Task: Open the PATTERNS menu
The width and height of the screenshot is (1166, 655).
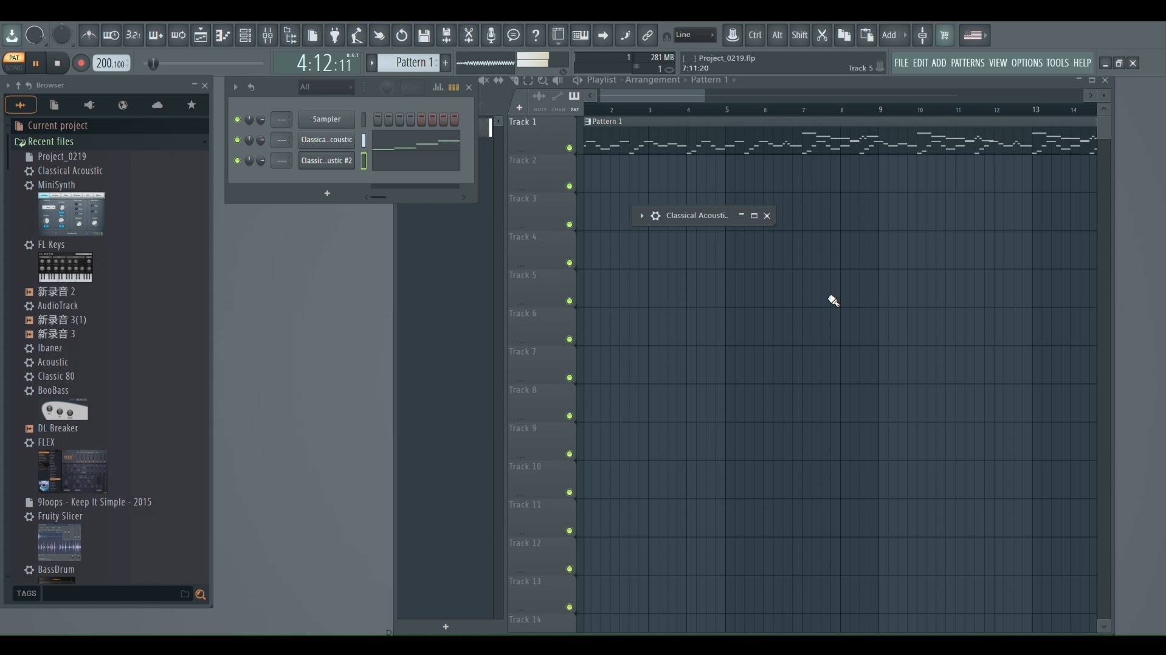Action: pos(967,63)
